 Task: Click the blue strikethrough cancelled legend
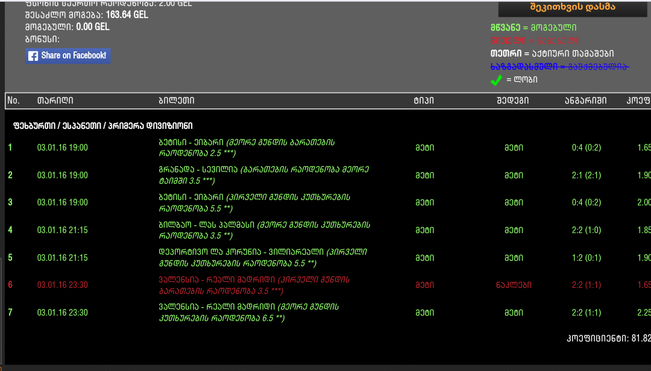(559, 66)
